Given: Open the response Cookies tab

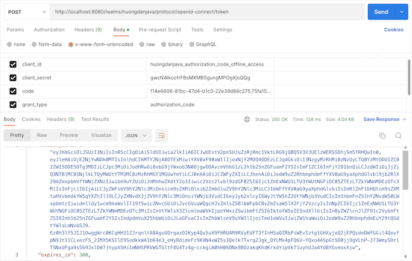Looking at the screenshot, I should coord(31,119).
